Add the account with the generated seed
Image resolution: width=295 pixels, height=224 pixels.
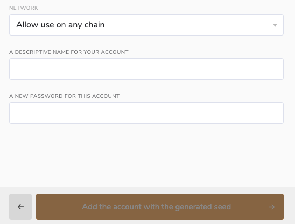(160, 207)
